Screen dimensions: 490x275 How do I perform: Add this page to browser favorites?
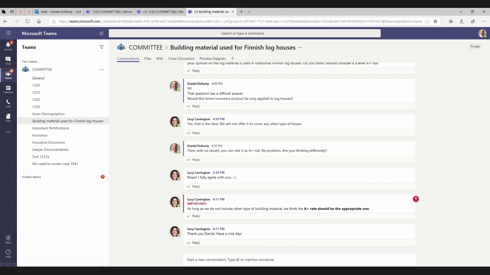[x=435, y=21]
